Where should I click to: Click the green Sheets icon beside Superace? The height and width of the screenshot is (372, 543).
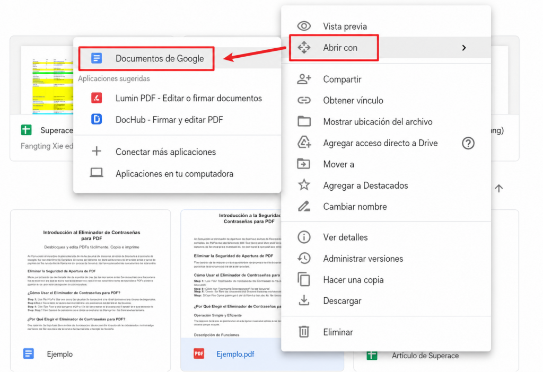(x=27, y=130)
